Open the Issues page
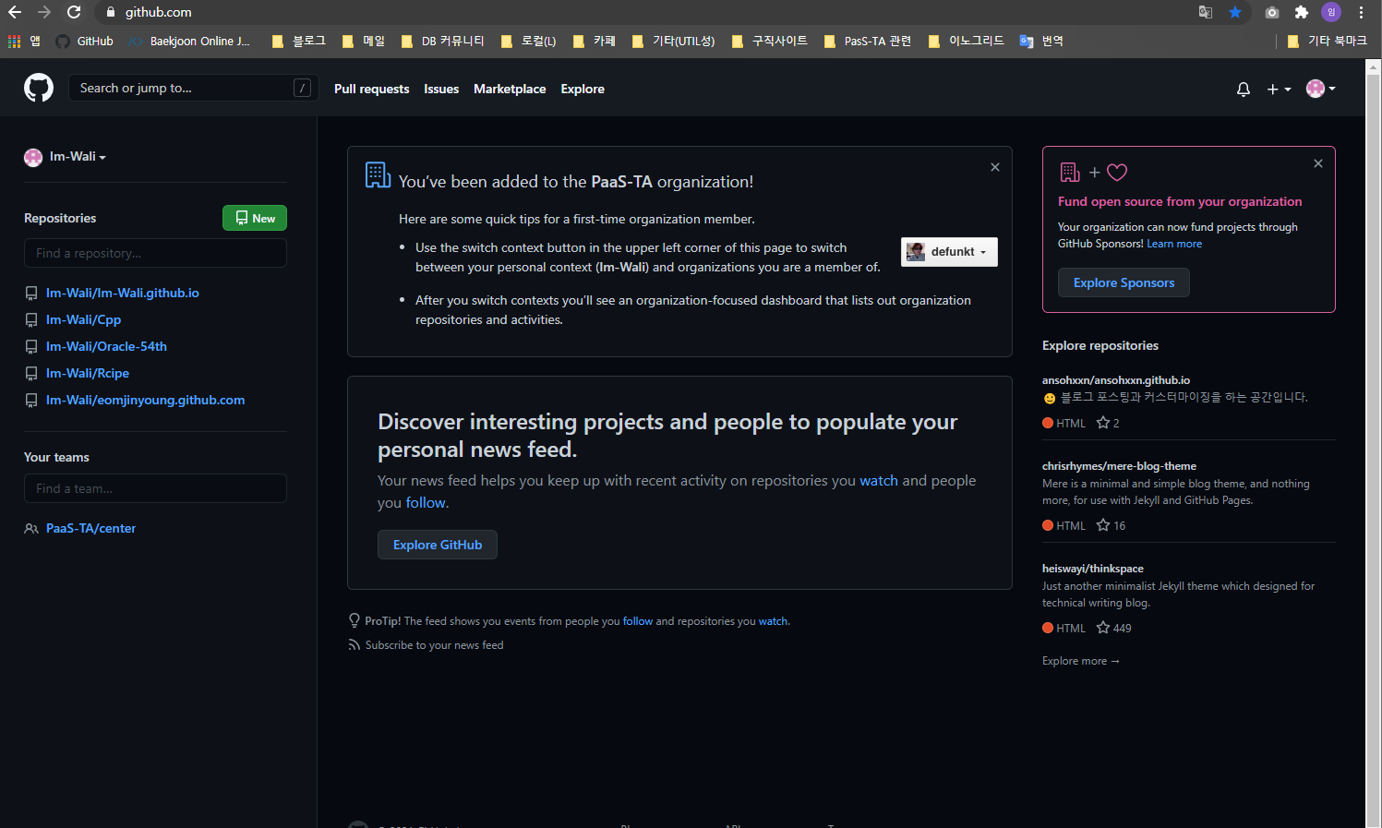 click(441, 89)
